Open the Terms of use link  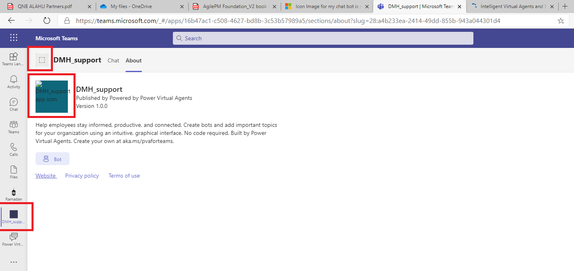pyautogui.click(x=124, y=176)
